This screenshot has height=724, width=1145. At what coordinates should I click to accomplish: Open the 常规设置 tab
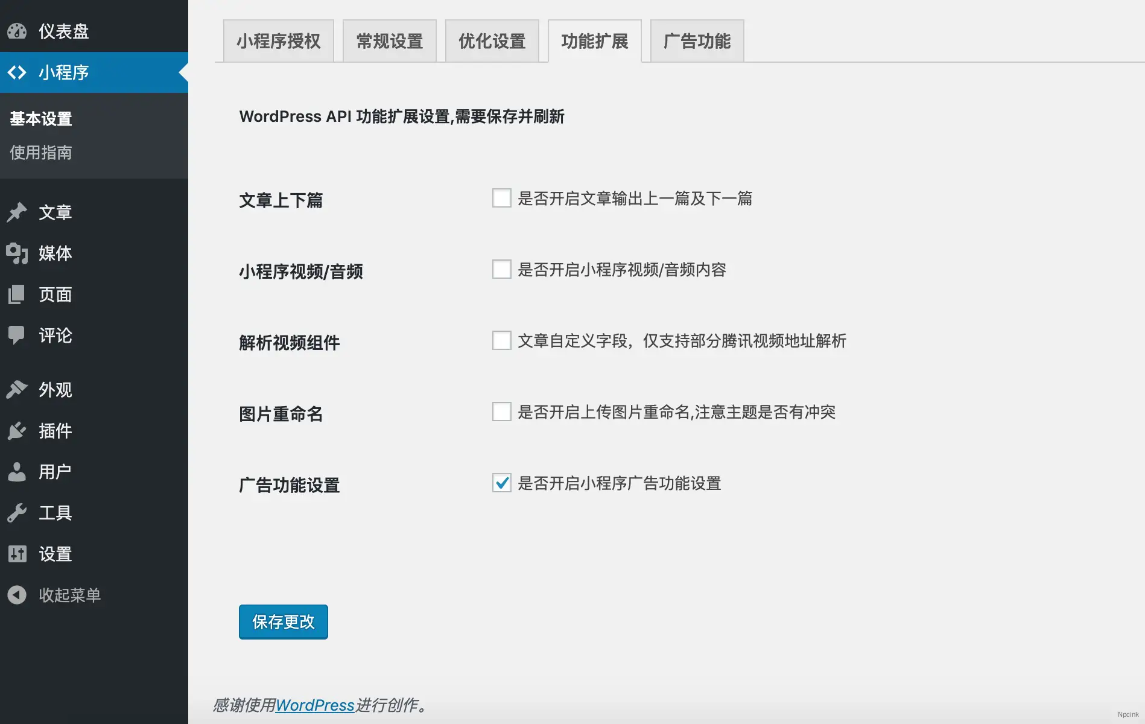(x=389, y=41)
